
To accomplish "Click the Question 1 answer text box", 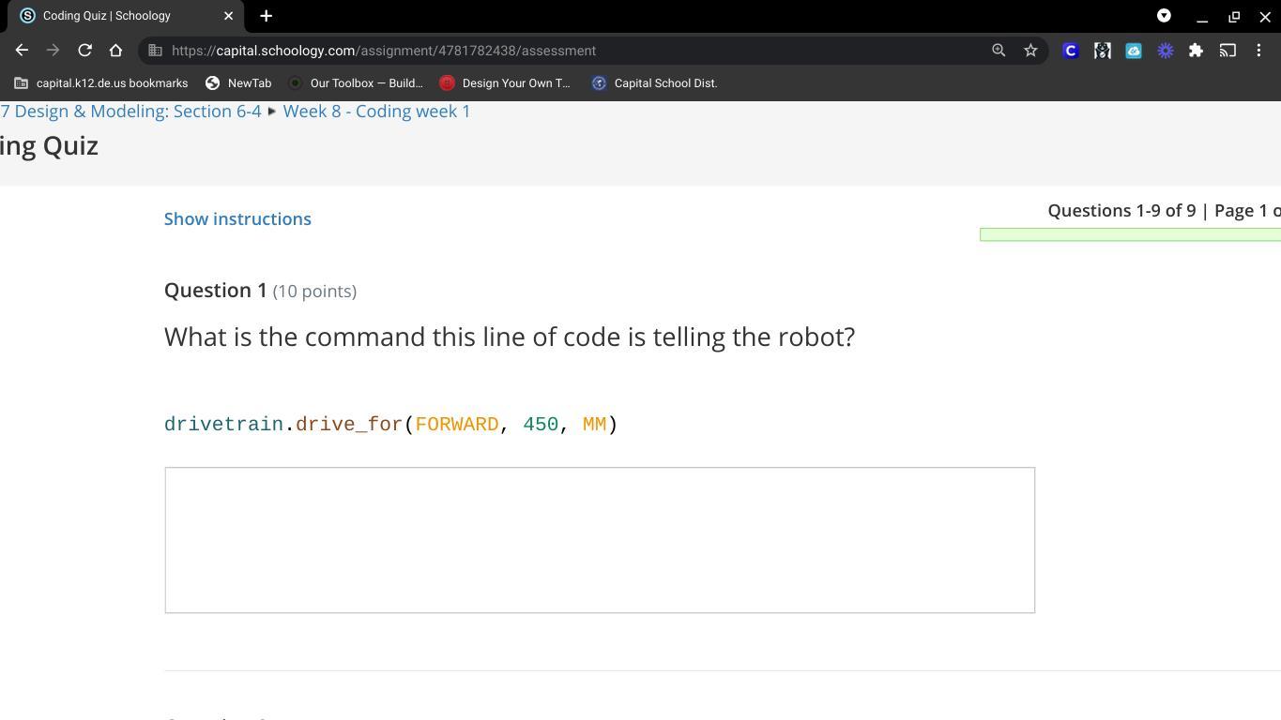I will [x=600, y=540].
